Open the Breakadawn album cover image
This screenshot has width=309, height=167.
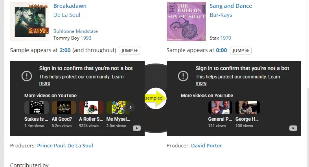pyautogui.click(x=29, y=21)
